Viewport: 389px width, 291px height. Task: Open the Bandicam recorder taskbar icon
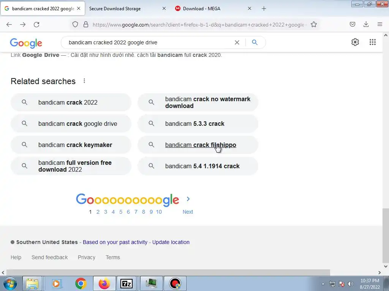coord(175,283)
